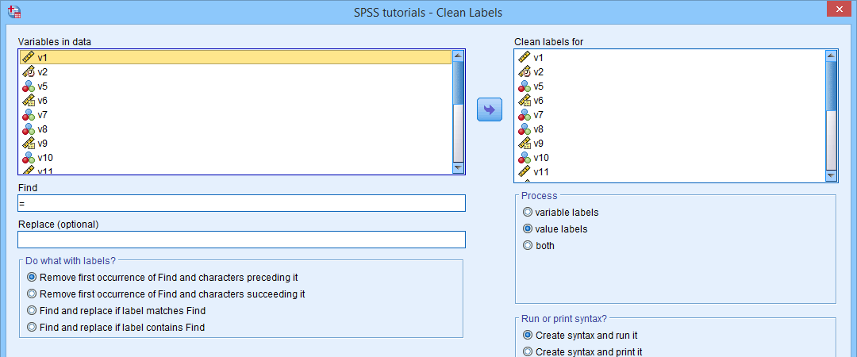Select v8 text in Variables in data
This screenshot has width=857, height=357.
pyautogui.click(x=42, y=129)
